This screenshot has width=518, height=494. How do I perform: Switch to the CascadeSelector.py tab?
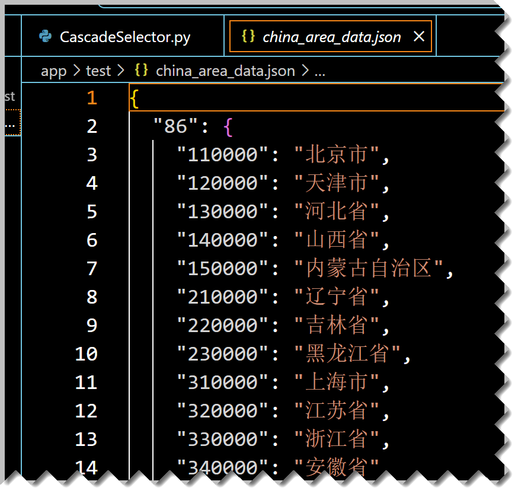[x=125, y=37]
